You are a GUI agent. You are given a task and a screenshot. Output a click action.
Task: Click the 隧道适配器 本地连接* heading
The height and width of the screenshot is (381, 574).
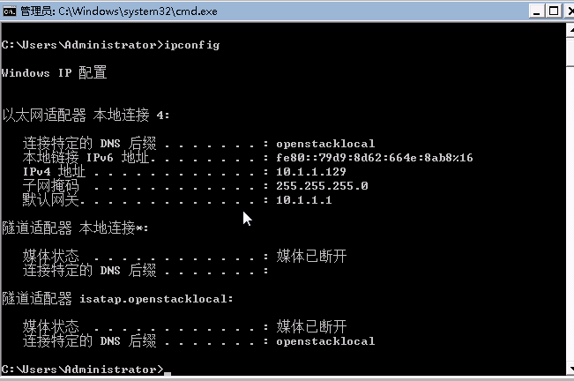(x=75, y=228)
